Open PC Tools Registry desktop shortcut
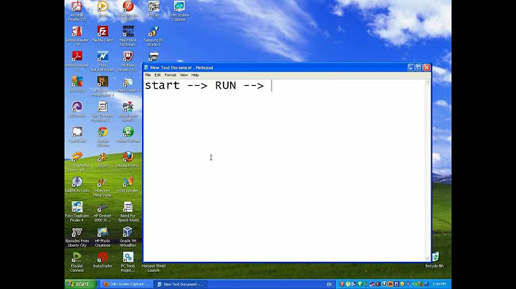The width and height of the screenshot is (516, 289). point(128,262)
